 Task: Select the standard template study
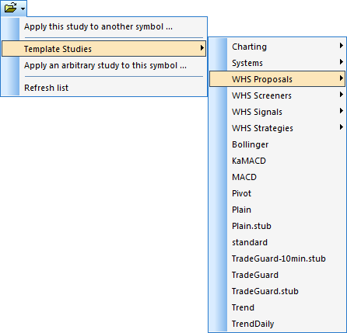tap(277, 242)
